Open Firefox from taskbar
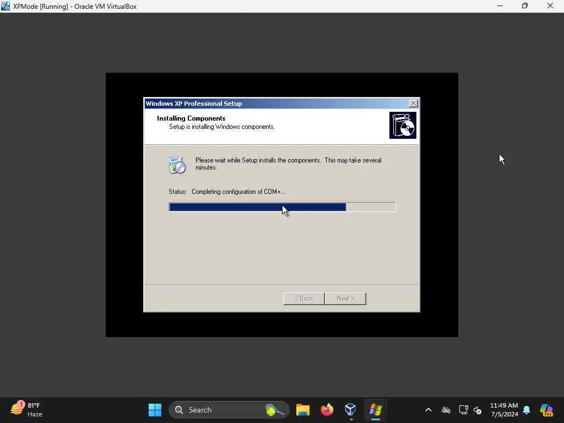Viewport: 564px width, 423px height. [x=327, y=410]
